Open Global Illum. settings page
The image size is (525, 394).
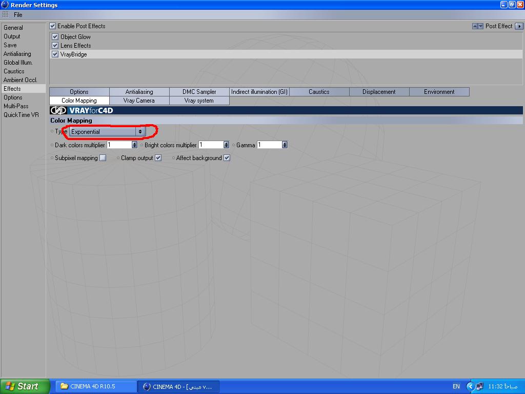coord(18,62)
